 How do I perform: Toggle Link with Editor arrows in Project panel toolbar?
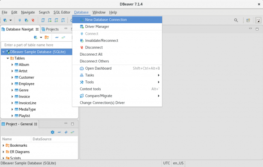(x=73, y=132)
